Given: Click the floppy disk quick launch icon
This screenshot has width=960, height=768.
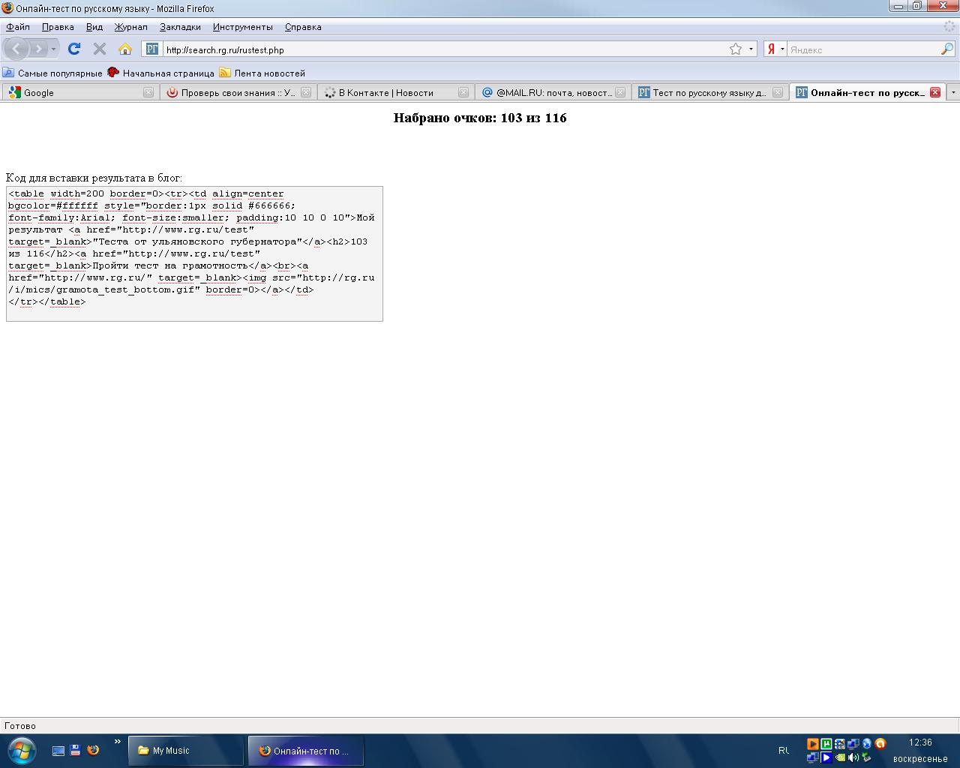Looking at the screenshot, I should (x=75, y=750).
